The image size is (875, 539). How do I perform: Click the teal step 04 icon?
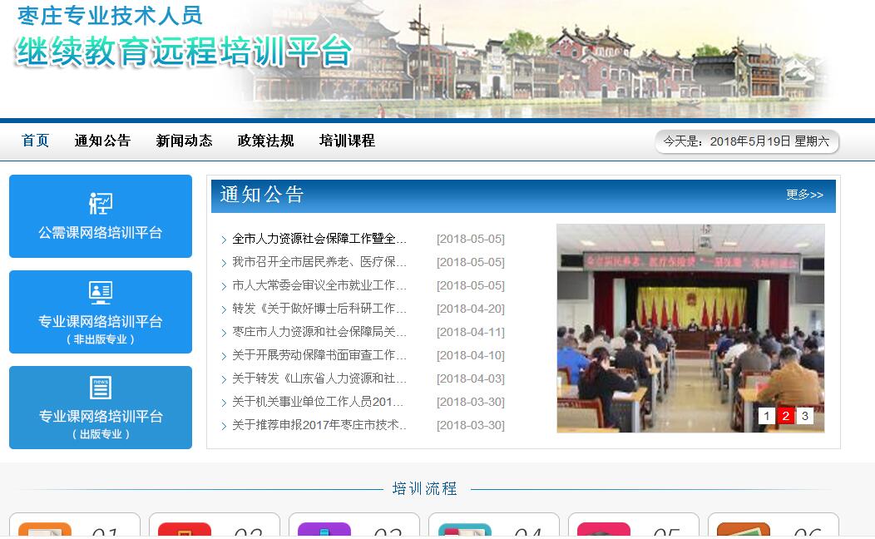(x=465, y=532)
